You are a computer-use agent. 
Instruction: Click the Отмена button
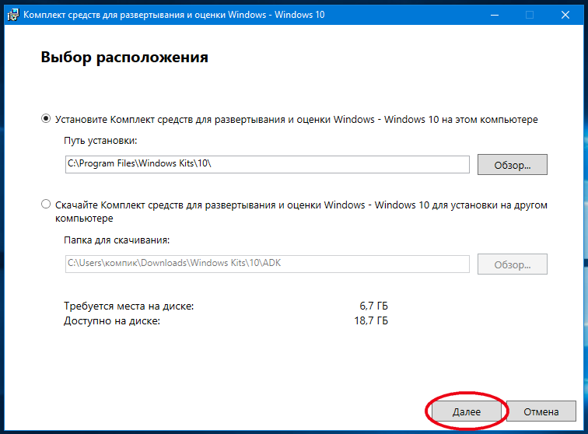point(541,411)
